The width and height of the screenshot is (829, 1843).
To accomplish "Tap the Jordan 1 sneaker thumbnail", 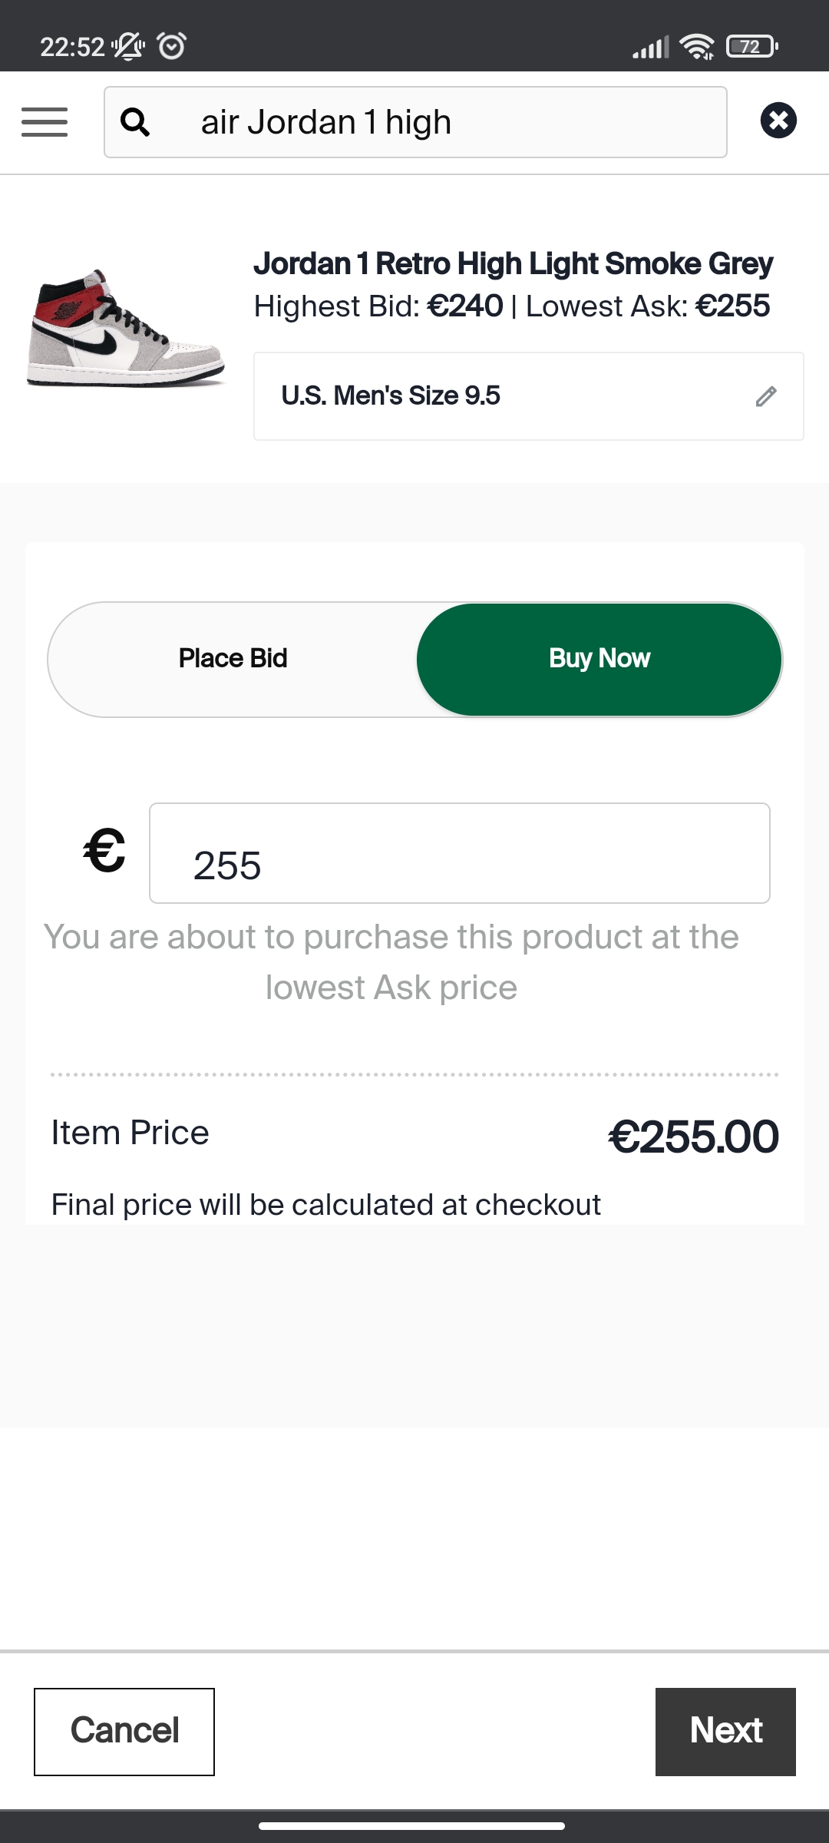I will click(x=126, y=328).
